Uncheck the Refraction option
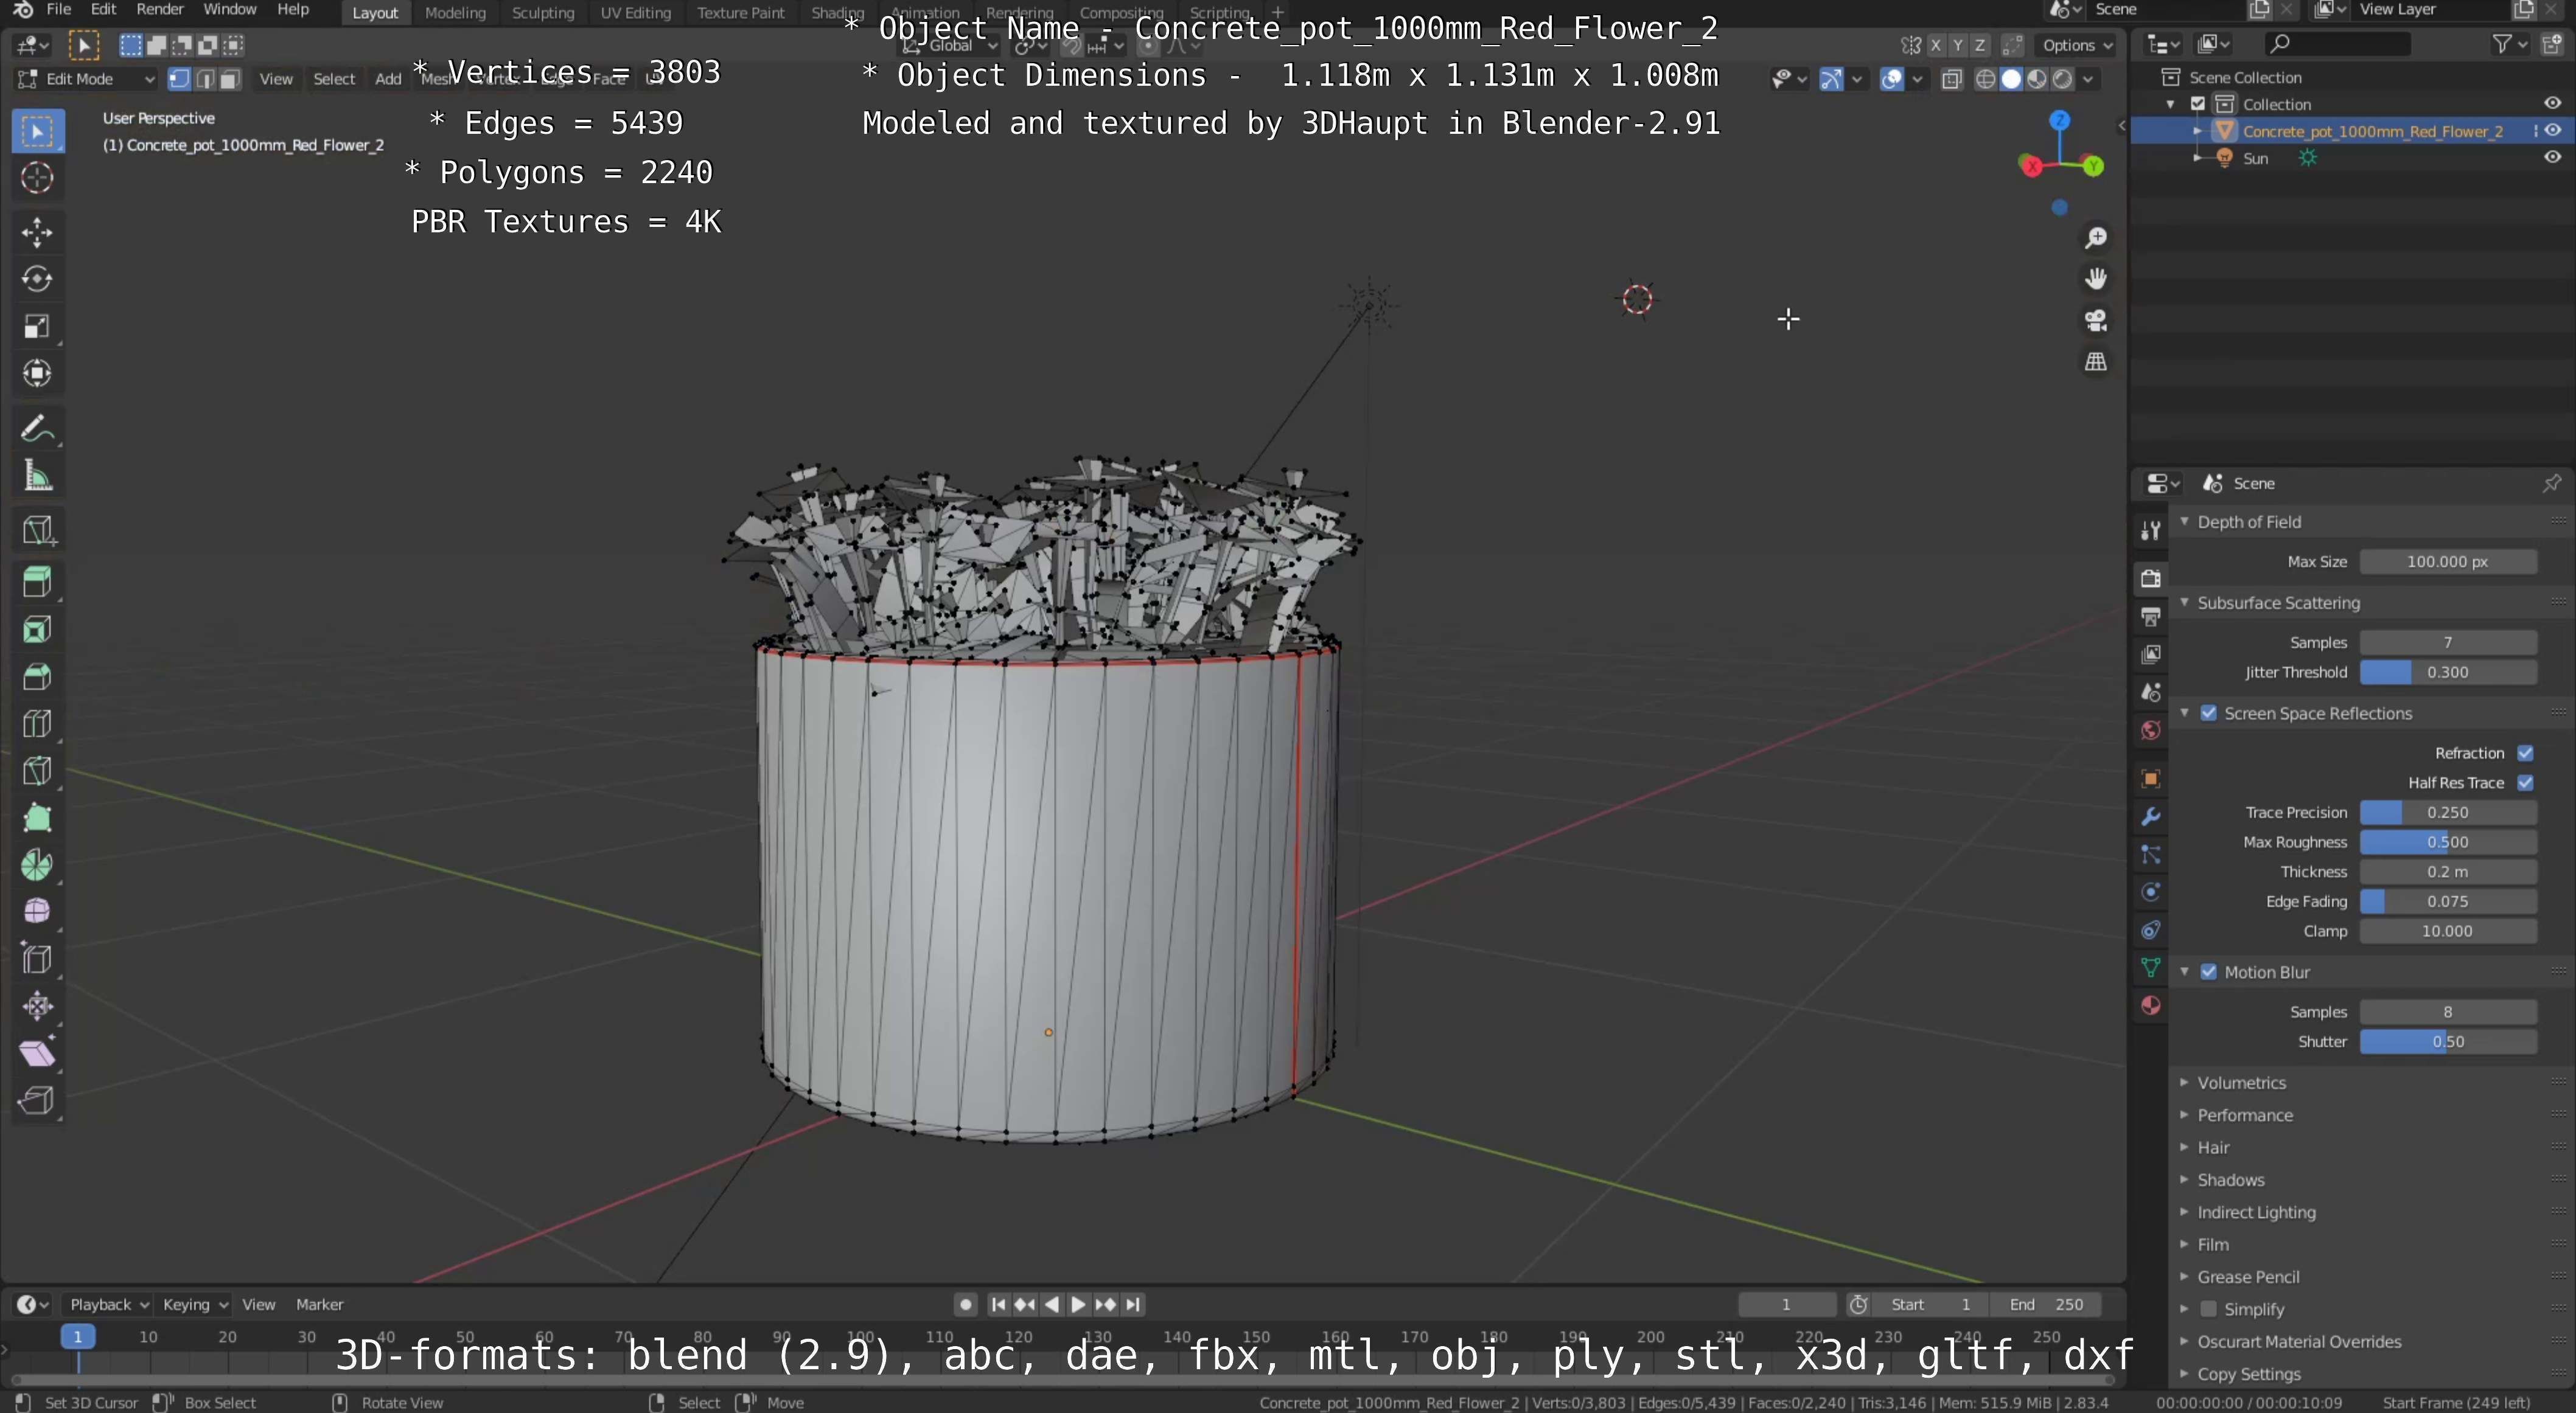Screen dimensions: 2576x1413 [2525, 754]
